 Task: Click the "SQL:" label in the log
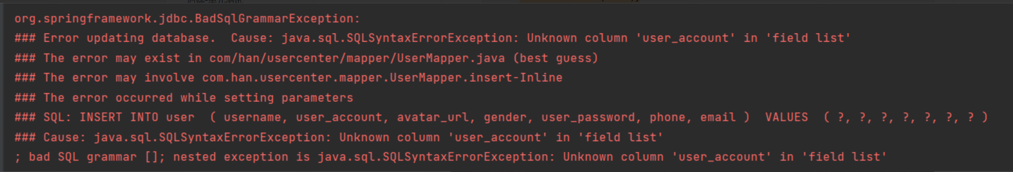[x=57, y=117]
